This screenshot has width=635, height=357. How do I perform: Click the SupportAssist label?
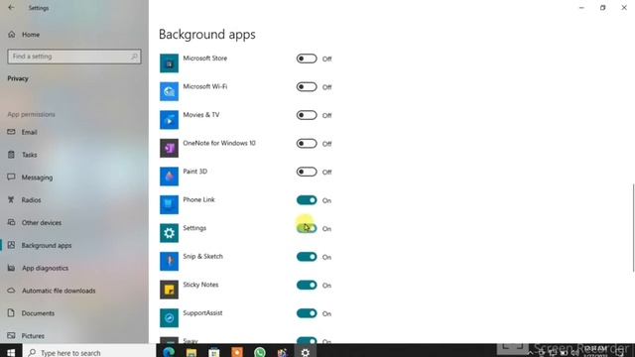pyautogui.click(x=202, y=313)
